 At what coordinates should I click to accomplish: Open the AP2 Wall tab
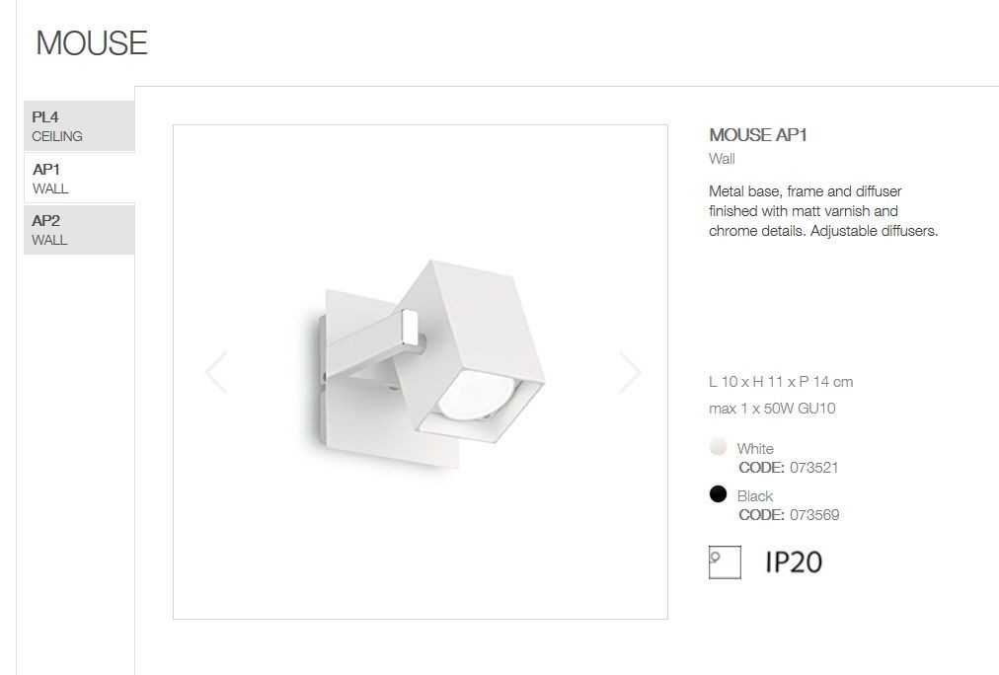79,230
